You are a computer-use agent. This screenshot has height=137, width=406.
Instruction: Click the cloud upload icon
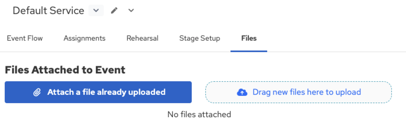click(x=242, y=92)
